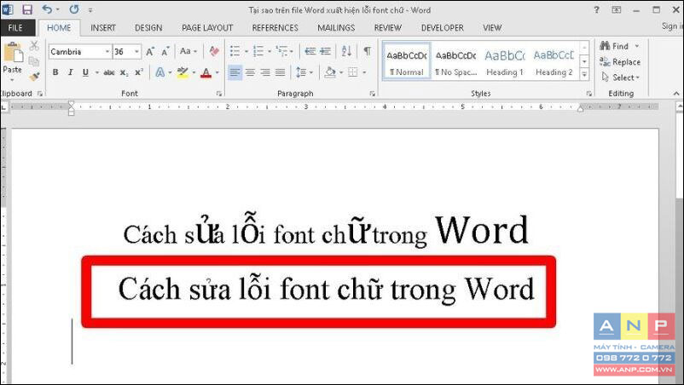The height and width of the screenshot is (385, 684).
Task: Open the highlight color dropdown arrow
Action: pos(194,72)
